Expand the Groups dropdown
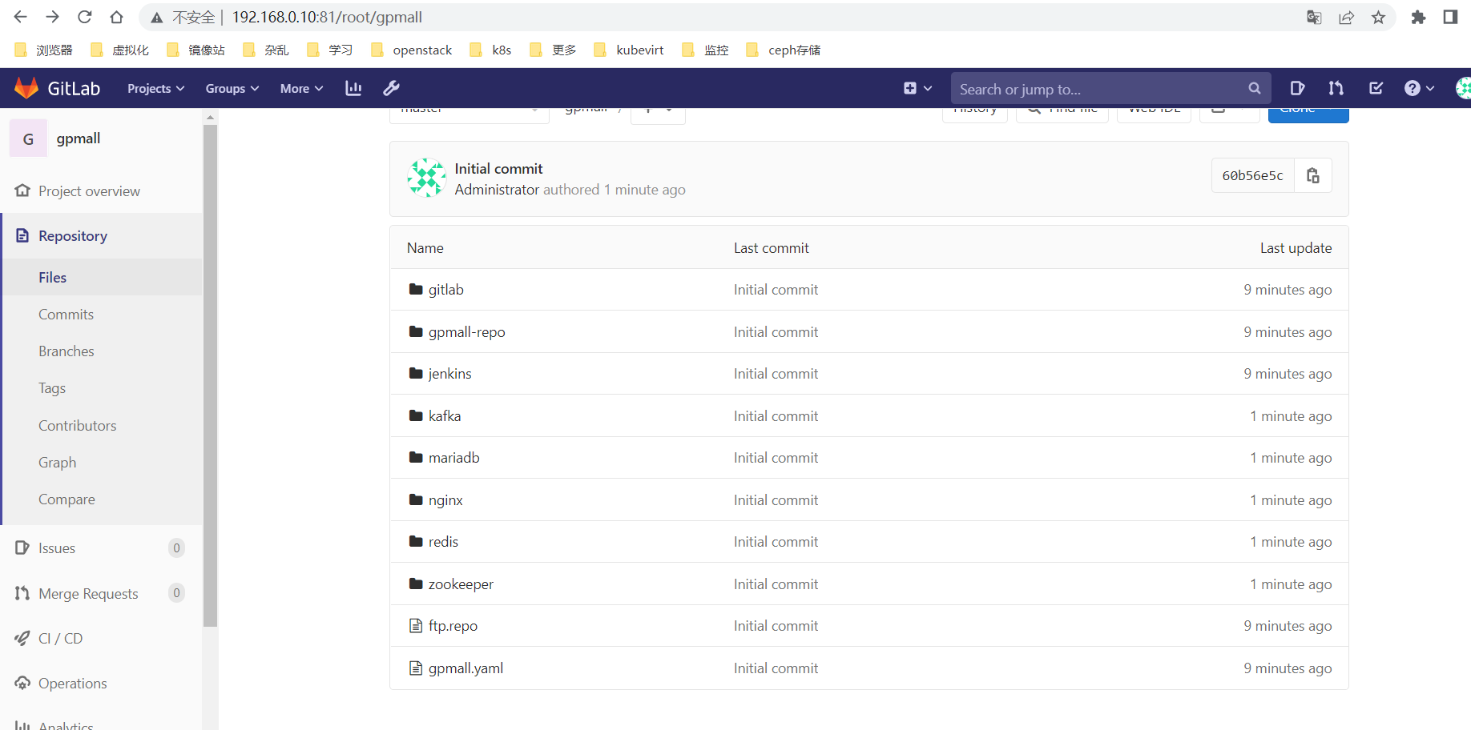This screenshot has height=730, width=1471. coord(232,89)
